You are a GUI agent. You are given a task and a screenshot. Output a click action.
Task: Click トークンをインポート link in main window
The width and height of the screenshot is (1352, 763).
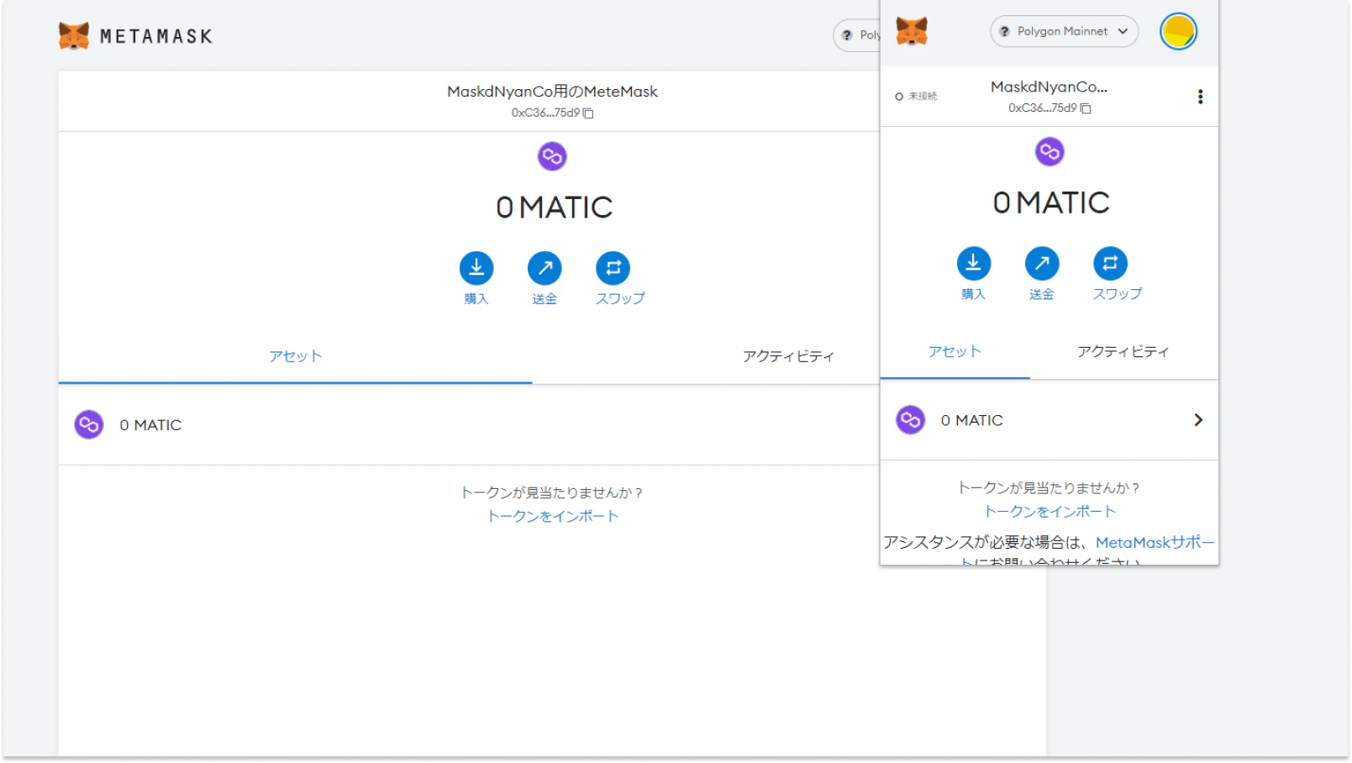pos(553,516)
